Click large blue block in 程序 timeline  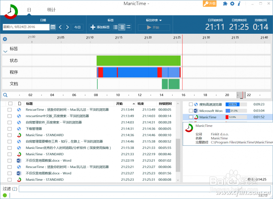pos(137,72)
